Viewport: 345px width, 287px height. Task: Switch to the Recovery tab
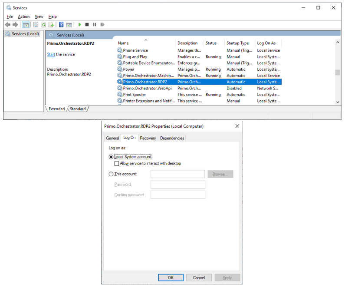click(x=148, y=138)
